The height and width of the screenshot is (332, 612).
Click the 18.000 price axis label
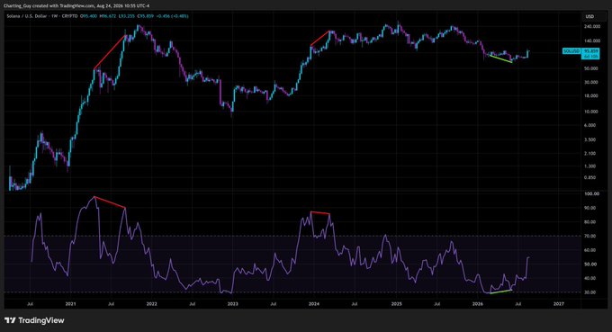coord(591,95)
